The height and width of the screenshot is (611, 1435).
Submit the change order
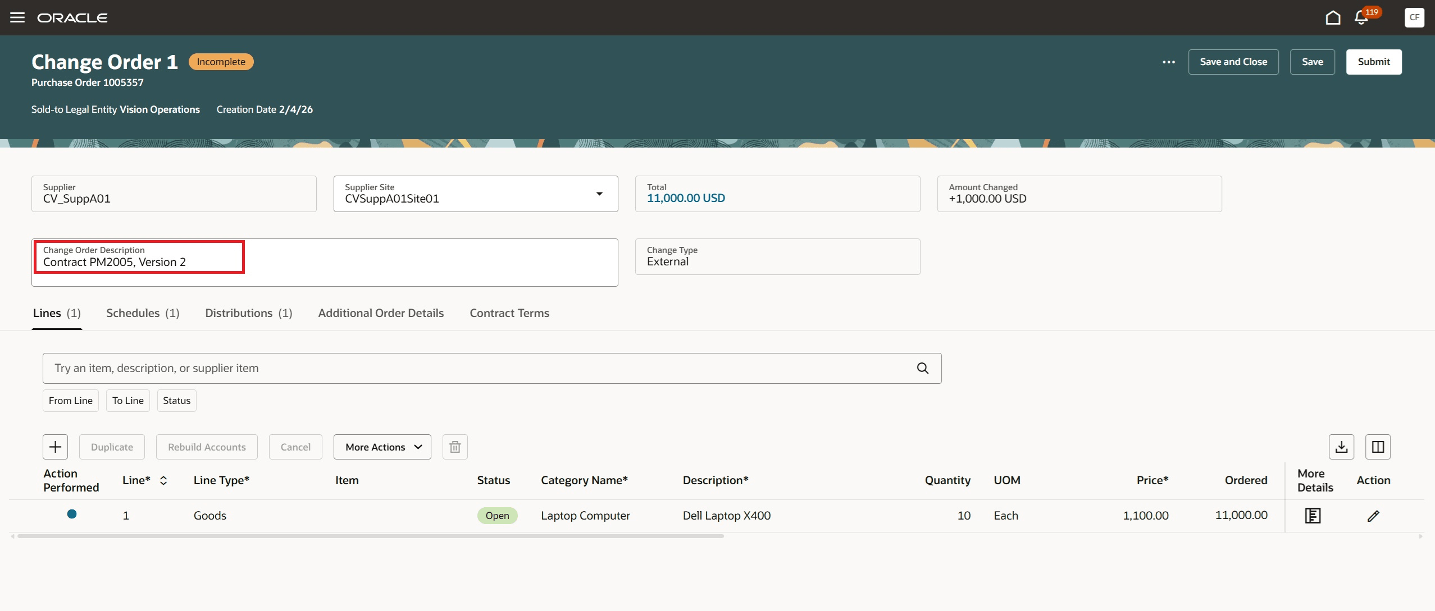pos(1373,62)
